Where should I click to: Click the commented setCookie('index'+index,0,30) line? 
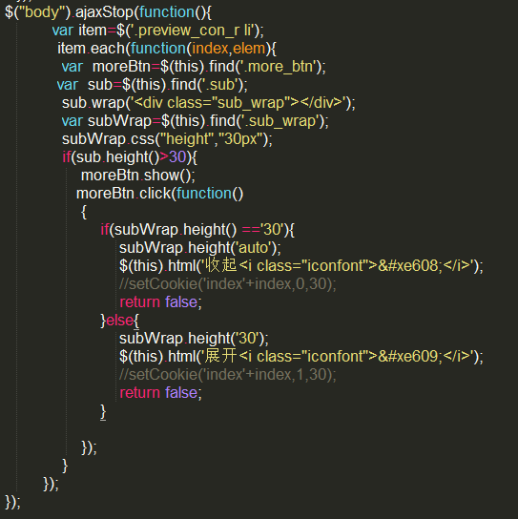click(x=228, y=284)
